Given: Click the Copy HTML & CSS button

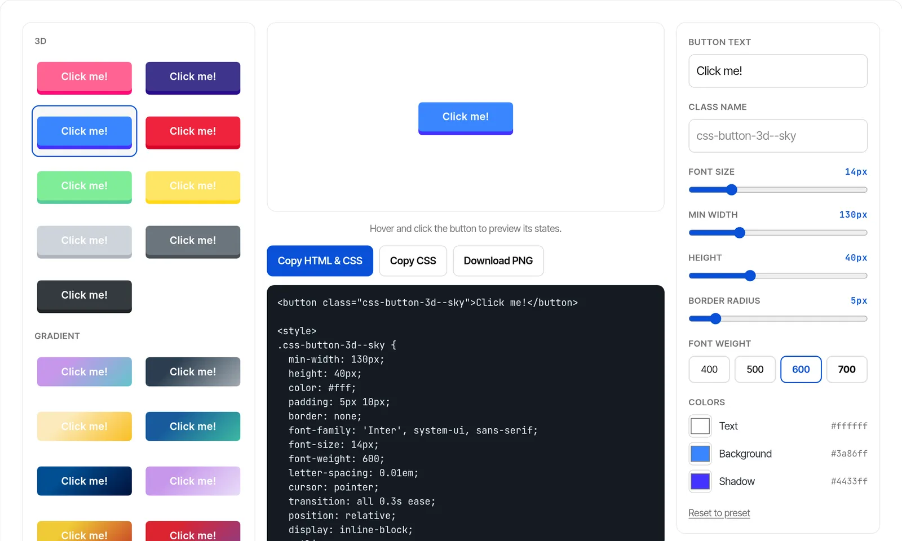Looking at the screenshot, I should (x=320, y=261).
